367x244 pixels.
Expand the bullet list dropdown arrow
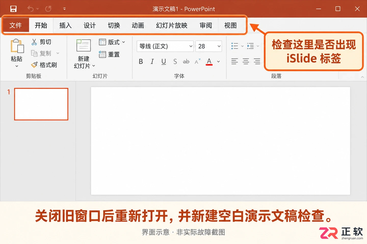[x=242, y=46]
